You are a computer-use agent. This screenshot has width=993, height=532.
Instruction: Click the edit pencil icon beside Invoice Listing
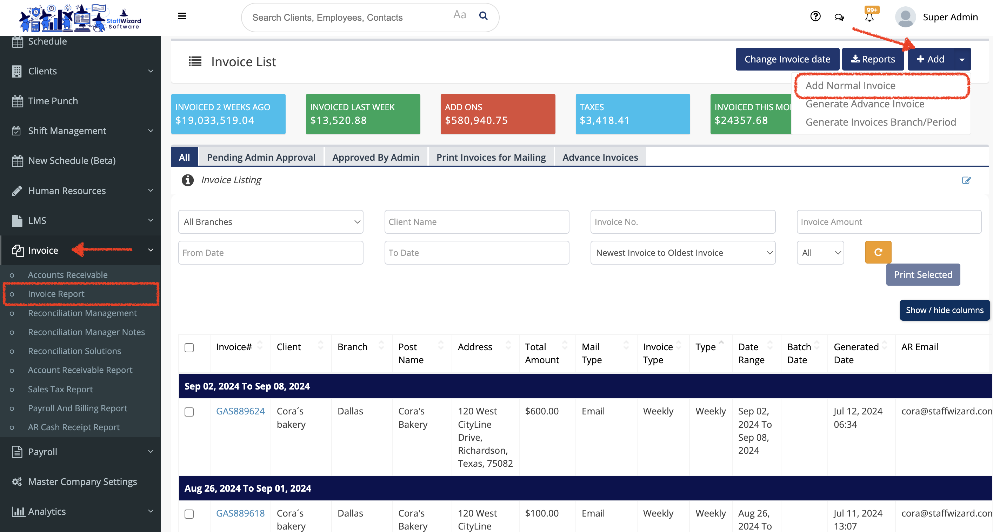point(966,180)
